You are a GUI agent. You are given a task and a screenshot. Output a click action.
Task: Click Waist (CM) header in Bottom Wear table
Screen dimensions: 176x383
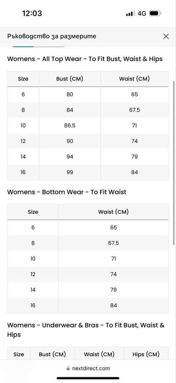coord(113,212)
